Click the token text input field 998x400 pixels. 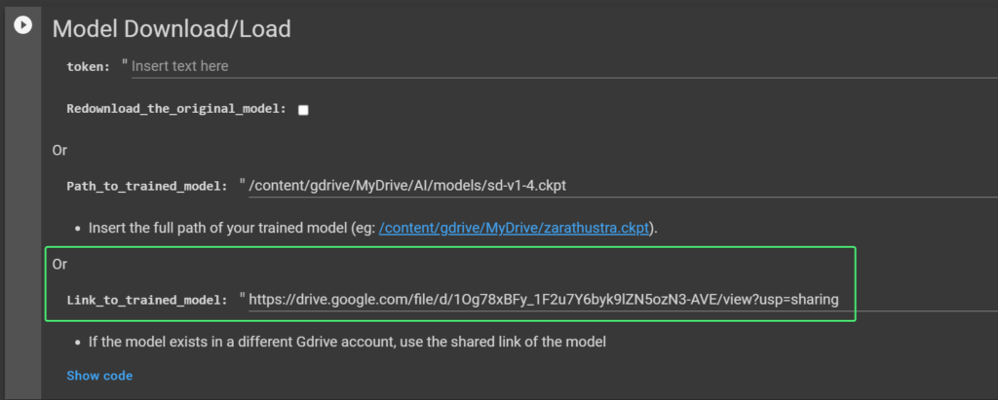pyautogui.click(x=564, y=66)
